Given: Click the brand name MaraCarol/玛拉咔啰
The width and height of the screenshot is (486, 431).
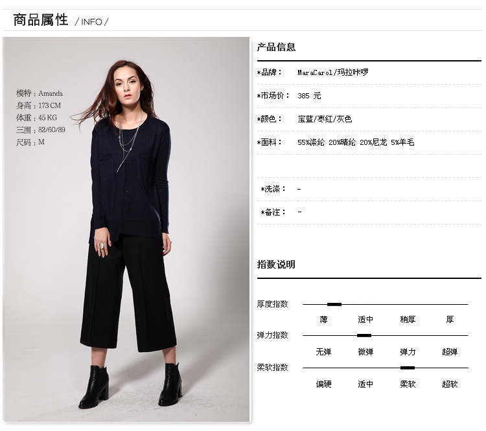Looking at the screenshot, I should (x=333, y=72).
